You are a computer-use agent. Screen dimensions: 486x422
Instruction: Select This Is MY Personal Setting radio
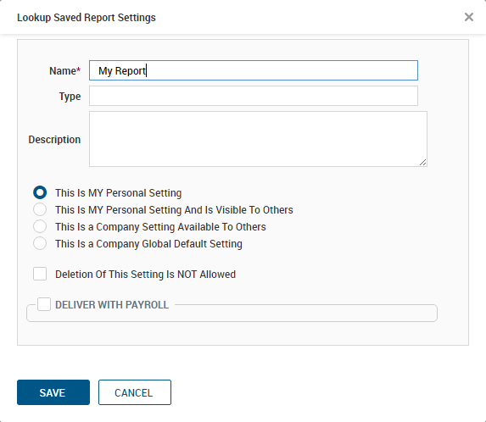click(40, 192)
